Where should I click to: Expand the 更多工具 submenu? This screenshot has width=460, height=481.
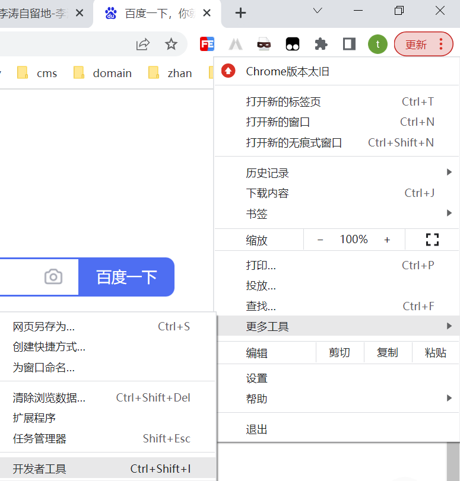(338, 326)
